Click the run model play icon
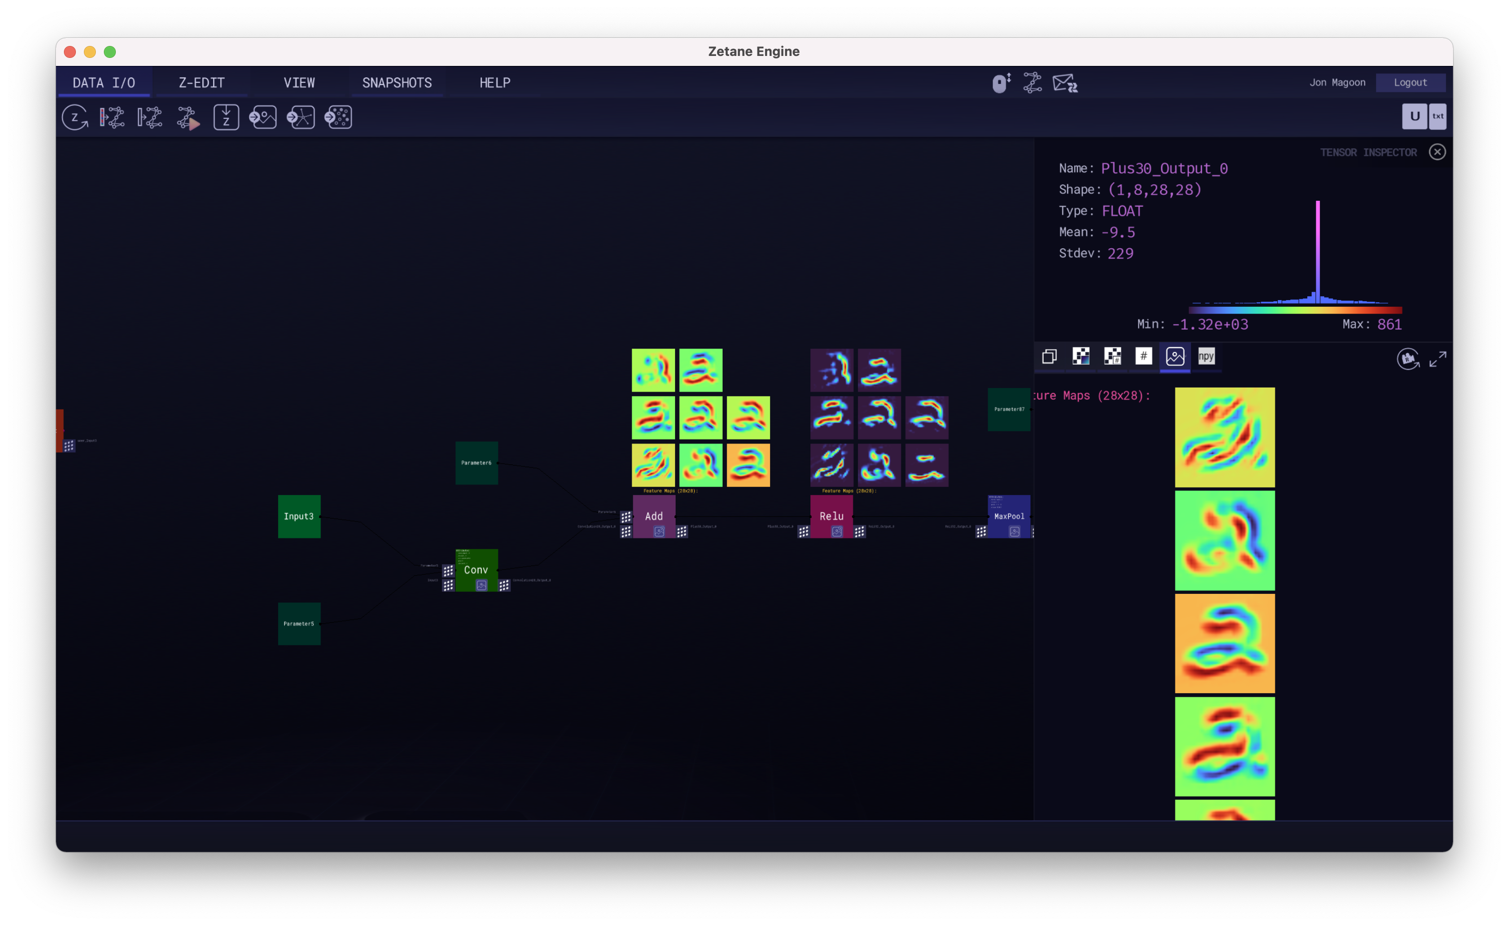Viewport: 1509px width, 926px height. tap(188, 117)
